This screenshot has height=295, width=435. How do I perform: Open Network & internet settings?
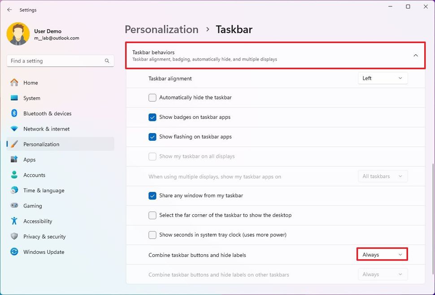pos(46,129)
